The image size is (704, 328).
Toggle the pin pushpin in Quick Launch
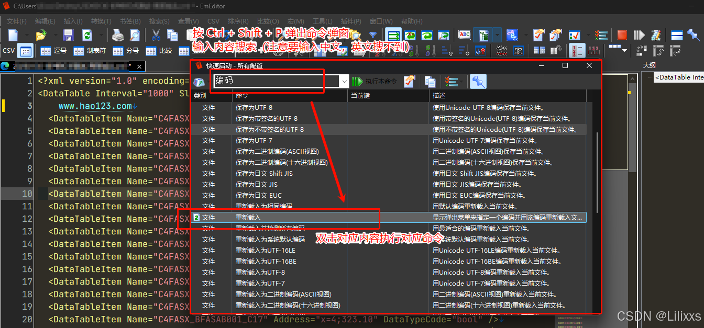tap(478, 82)
